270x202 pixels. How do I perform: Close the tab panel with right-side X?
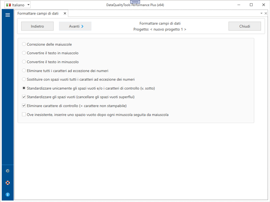point(266,13)
